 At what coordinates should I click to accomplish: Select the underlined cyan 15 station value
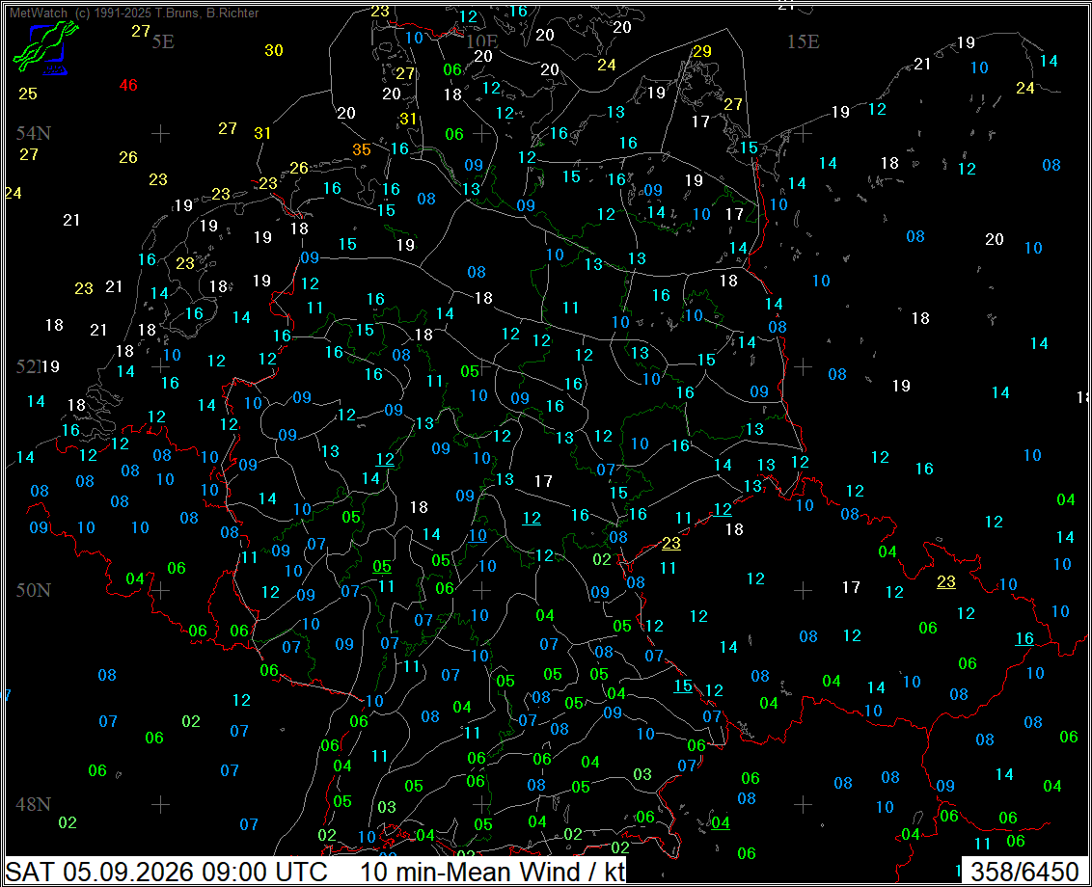tap(683, 685)
